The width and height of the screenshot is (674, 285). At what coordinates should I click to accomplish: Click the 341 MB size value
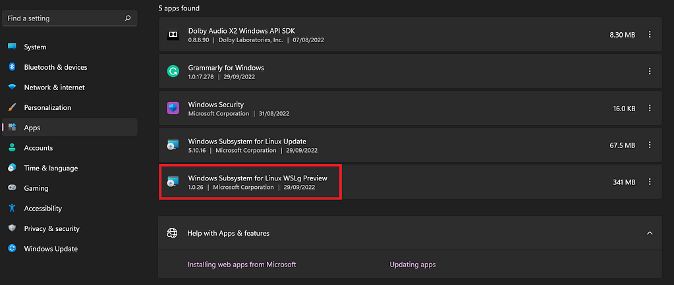pos(624,182)
